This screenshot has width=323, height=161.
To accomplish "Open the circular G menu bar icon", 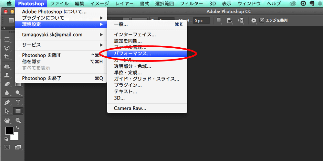I will click(x=303, y=4).
